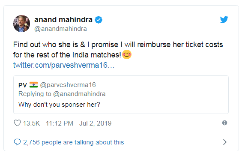Click the 13.5K likes count
Image resolution: width=242 pixels, height=156 pixels.
[32, 123]
